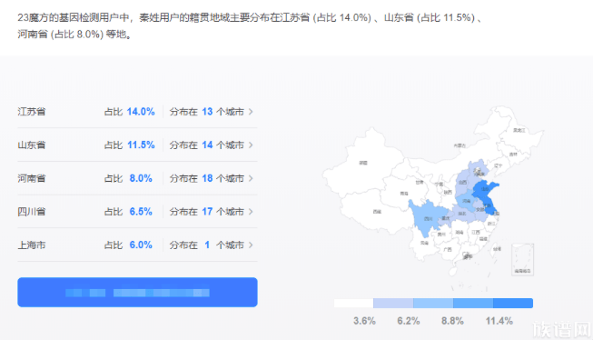The image size is (593, 340).
Task: Click the 6.0% percentage value
Action: [x=141, y=245]
